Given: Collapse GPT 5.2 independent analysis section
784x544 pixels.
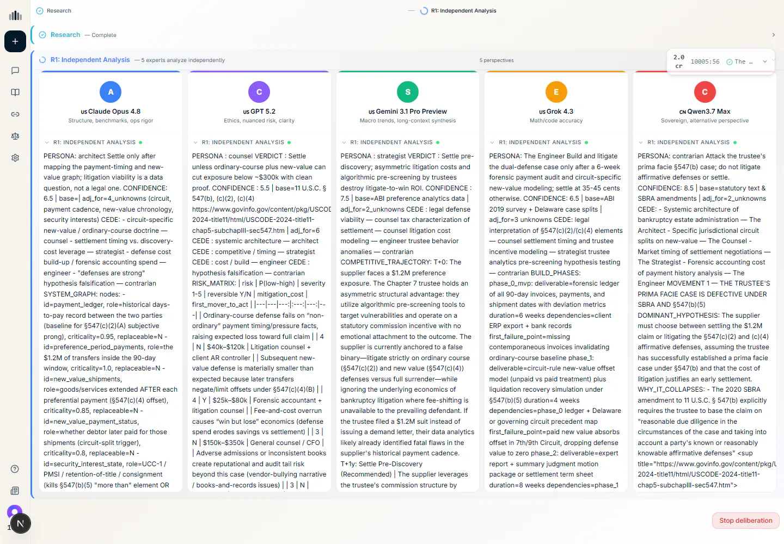Looking at the screenshot, I should (x=195, y=143).
